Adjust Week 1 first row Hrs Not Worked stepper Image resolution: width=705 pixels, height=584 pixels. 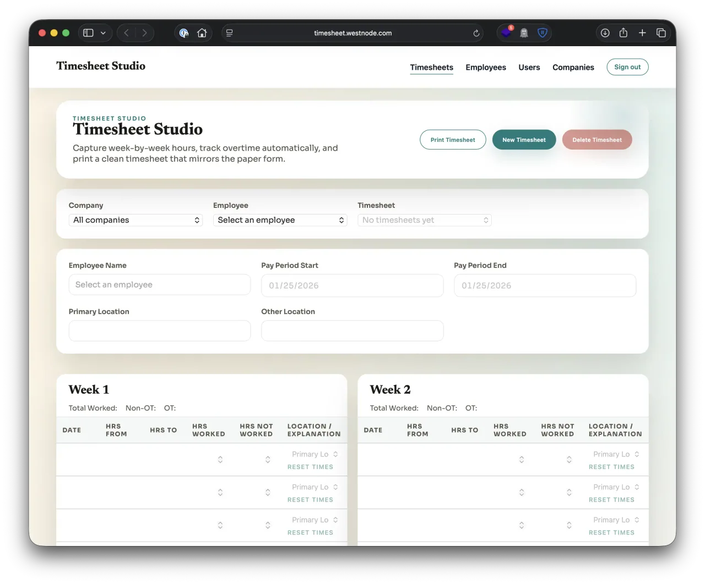(268, 460)
